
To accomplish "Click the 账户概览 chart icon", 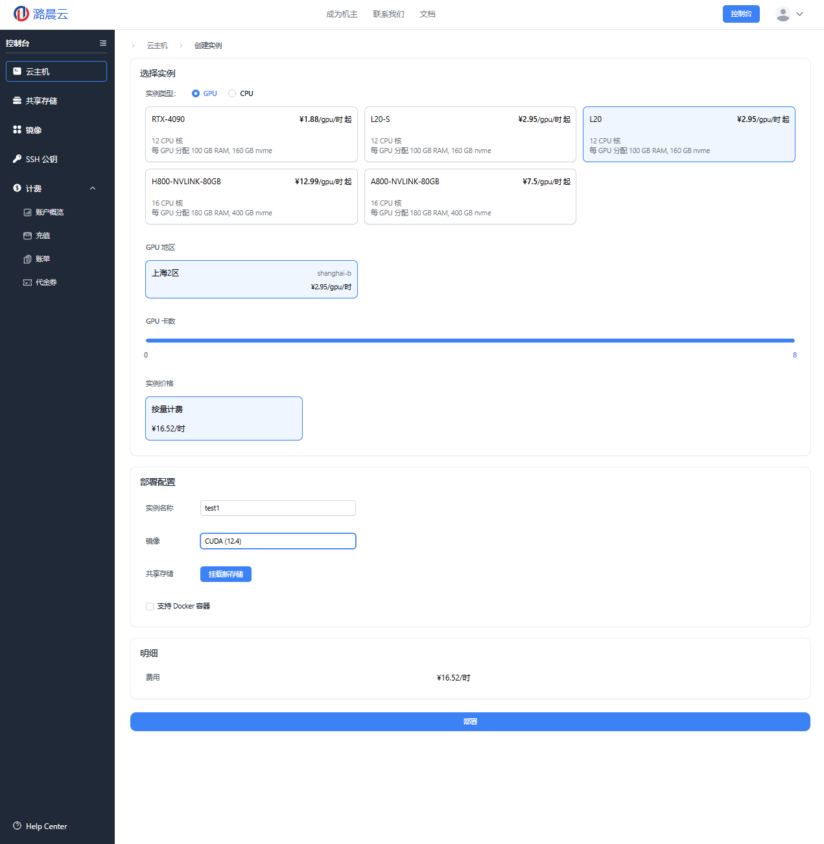I will tap(27, 212).
